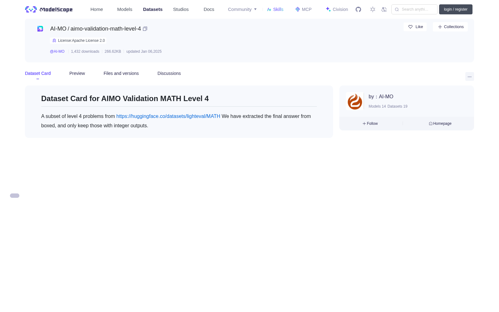This screenshot has width=499, height=312.
Task: Switch language with the translate icon
Action: click(x=384, y=9)
